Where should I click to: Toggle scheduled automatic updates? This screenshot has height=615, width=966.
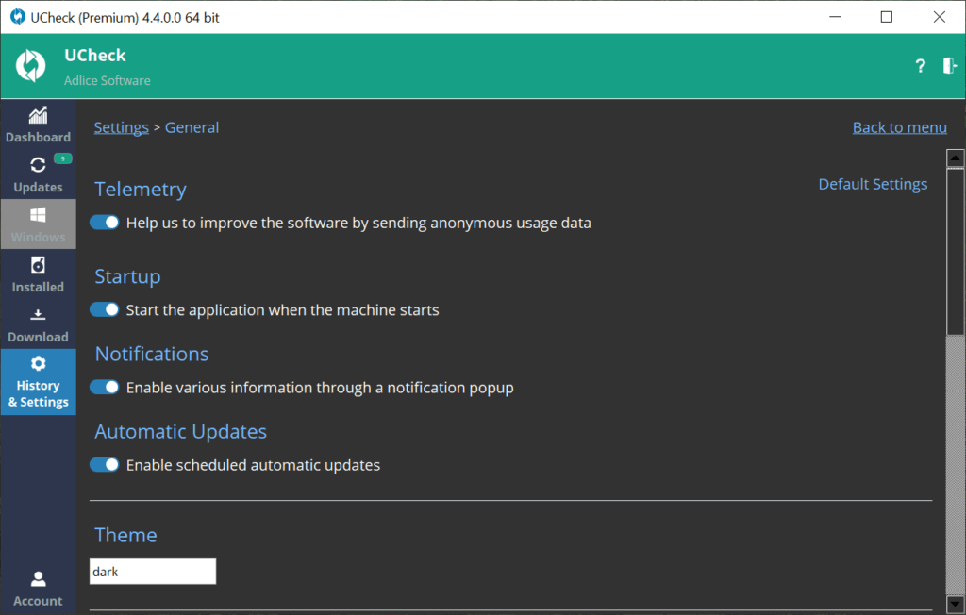[x=104, y=465]
